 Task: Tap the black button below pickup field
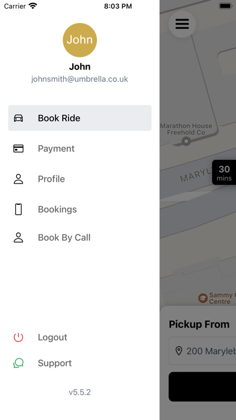coord(202,387)
